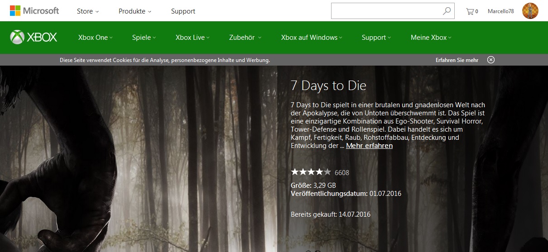548x252 pixels.
Task: Click the 7 Days to Die title
Action: click(x=328, y=86)
